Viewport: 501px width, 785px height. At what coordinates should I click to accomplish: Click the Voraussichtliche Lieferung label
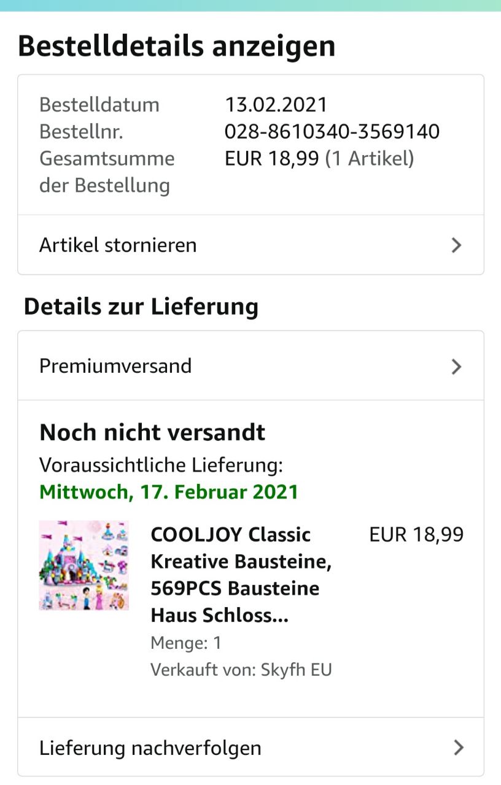click(x=161, y=465)
